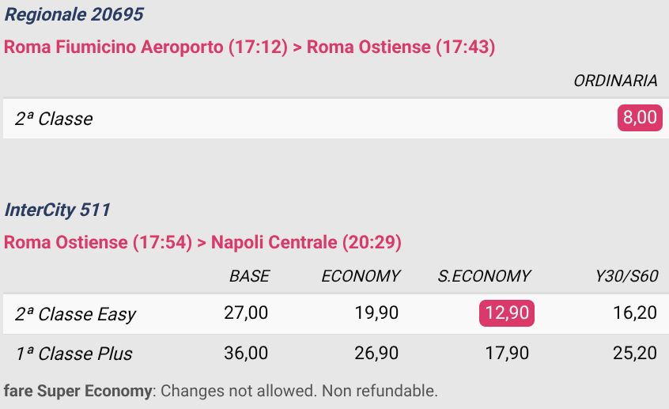
Task: Pick 26,90 Economy 1ª Classe Plus fare
Action: 376,353
